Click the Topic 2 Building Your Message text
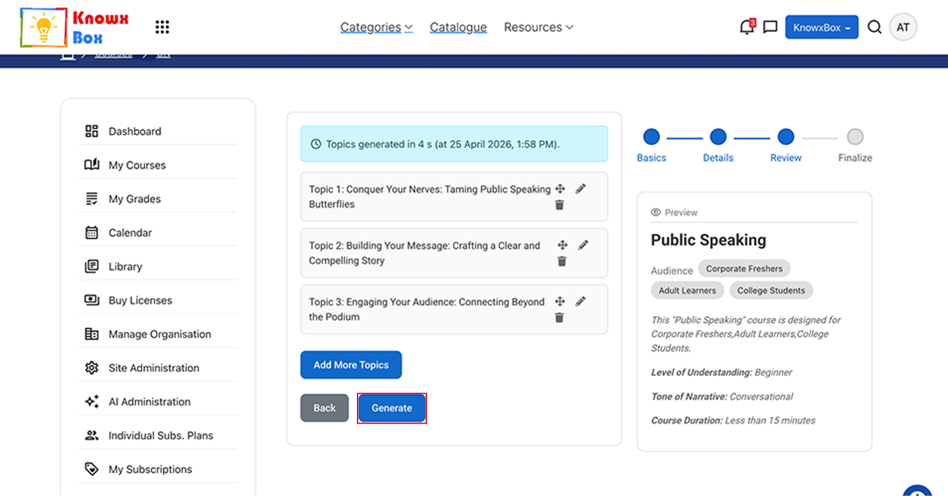The height and width of the screenshot is (496, 948). 424,253
